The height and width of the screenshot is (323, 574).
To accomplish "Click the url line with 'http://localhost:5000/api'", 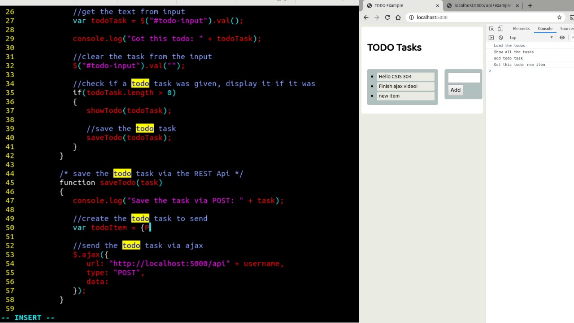I will pos(185,264).
